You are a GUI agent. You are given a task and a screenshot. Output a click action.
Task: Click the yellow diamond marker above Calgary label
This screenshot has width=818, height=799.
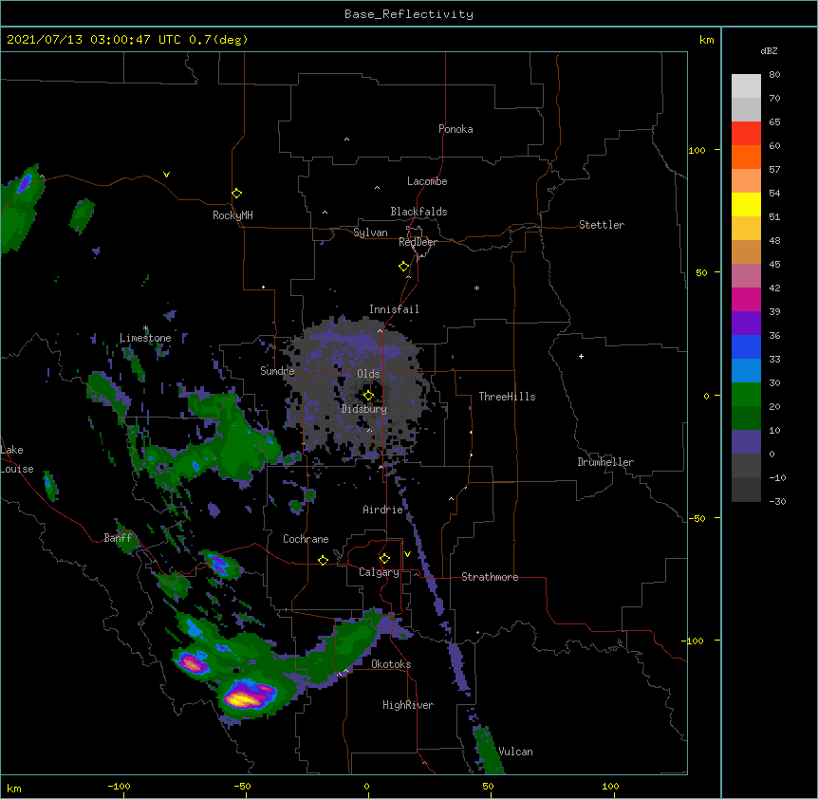pyautogui.click(x=384, y=559)
